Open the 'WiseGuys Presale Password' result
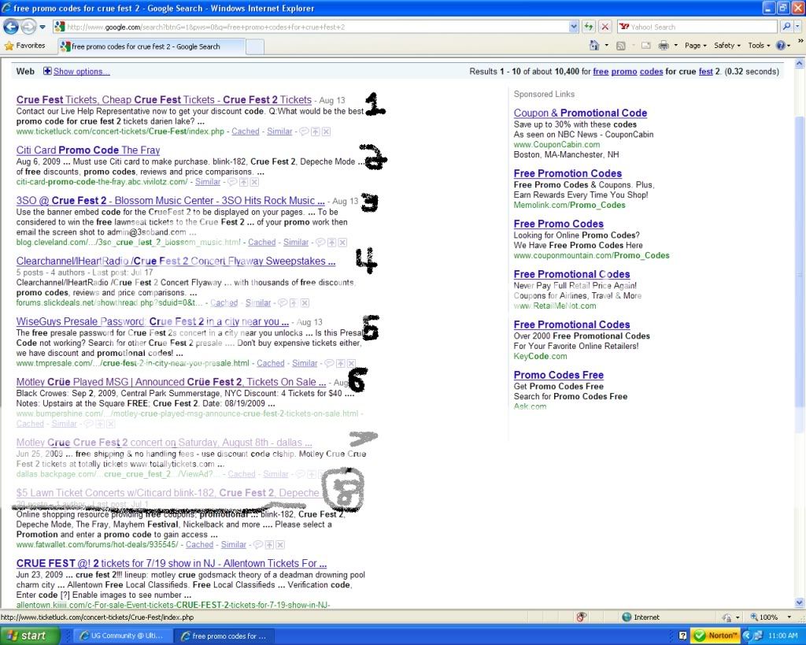Screen dimensions: 806x645 coord(152,321)
